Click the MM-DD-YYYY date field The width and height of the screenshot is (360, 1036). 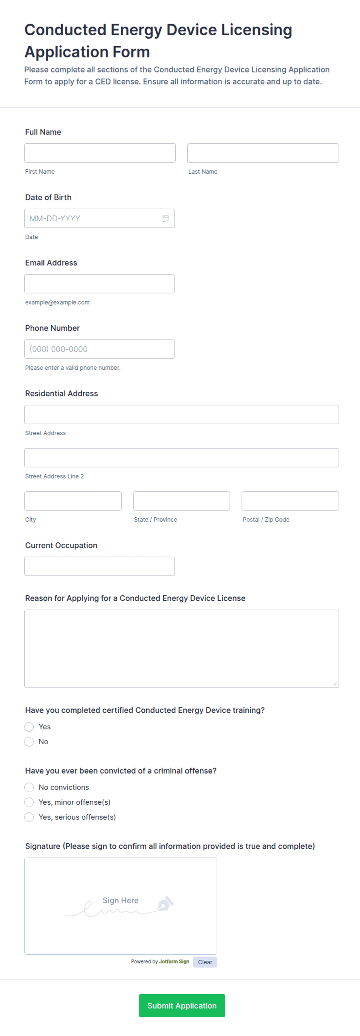coord(99,218)
